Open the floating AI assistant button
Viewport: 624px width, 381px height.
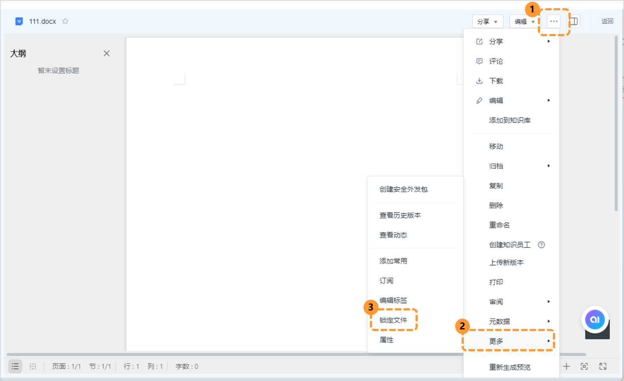pos(595,320)
